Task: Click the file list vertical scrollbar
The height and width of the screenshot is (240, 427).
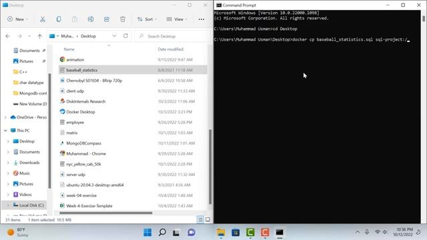Action: point(210,167)
